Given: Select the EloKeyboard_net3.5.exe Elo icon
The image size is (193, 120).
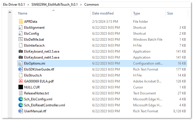Looking at the screenshot, I should click(x=20, y=51).
